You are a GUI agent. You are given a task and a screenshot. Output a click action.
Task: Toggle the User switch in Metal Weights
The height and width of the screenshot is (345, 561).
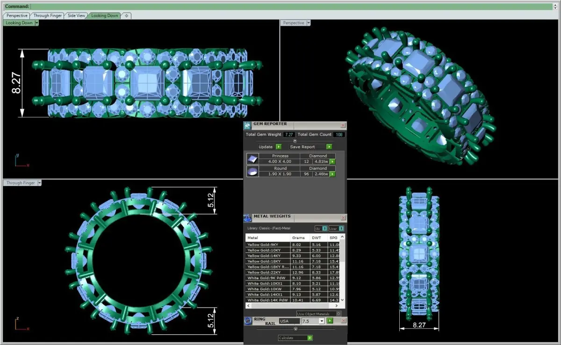[336, 229]
